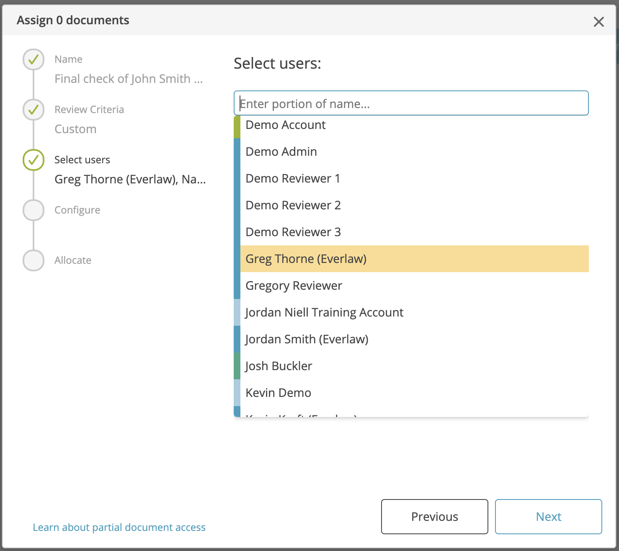Choose Jordan Niell Training Account
The image size is (619, 551).
tap(411, 312)
